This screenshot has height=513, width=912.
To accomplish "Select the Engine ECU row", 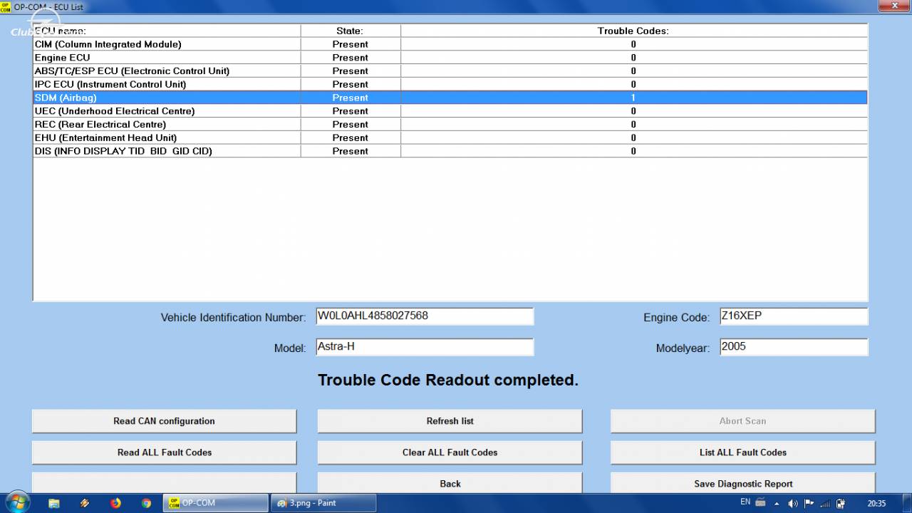I will 450,58.
